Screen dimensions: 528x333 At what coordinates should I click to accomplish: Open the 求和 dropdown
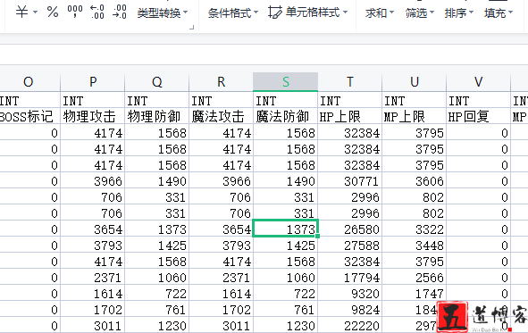[x=380, y=12]
